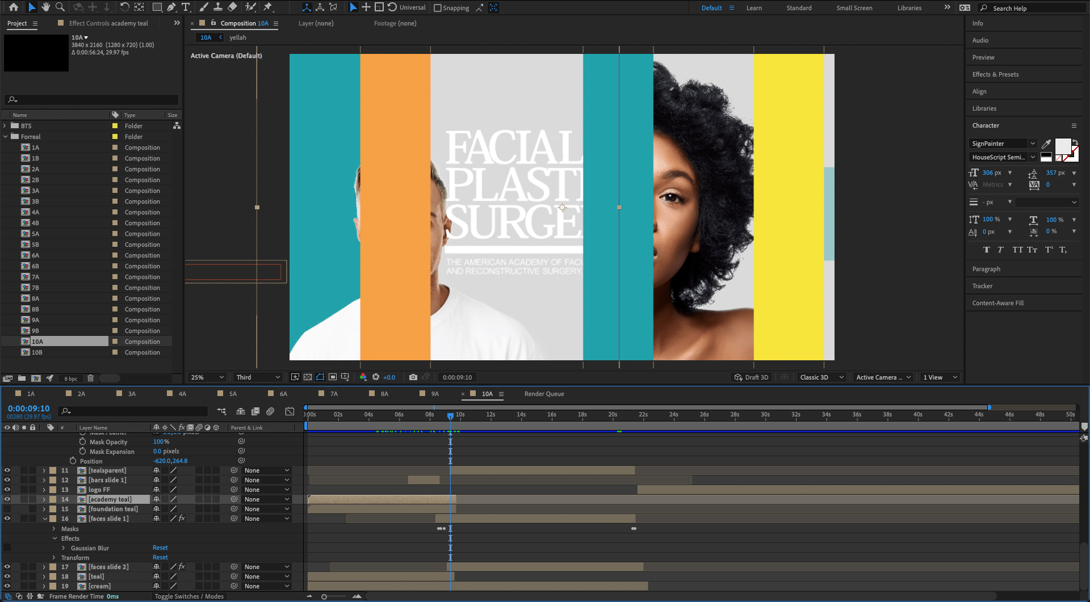Click the faux bold T icon
This screenshot has height=602, width=1090.
coord(986,250)
